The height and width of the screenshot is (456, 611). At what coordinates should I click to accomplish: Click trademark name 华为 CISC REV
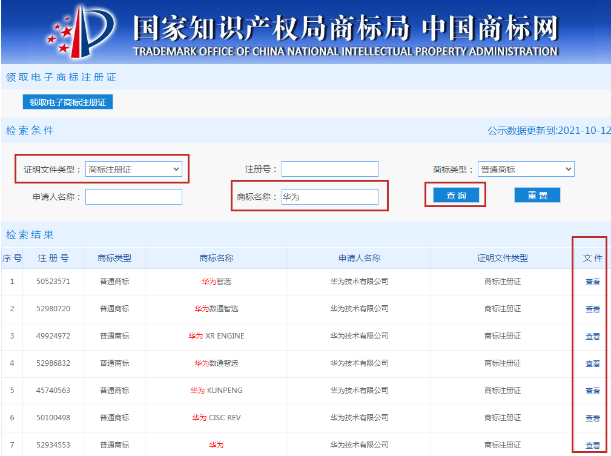(x=216, y=418)
